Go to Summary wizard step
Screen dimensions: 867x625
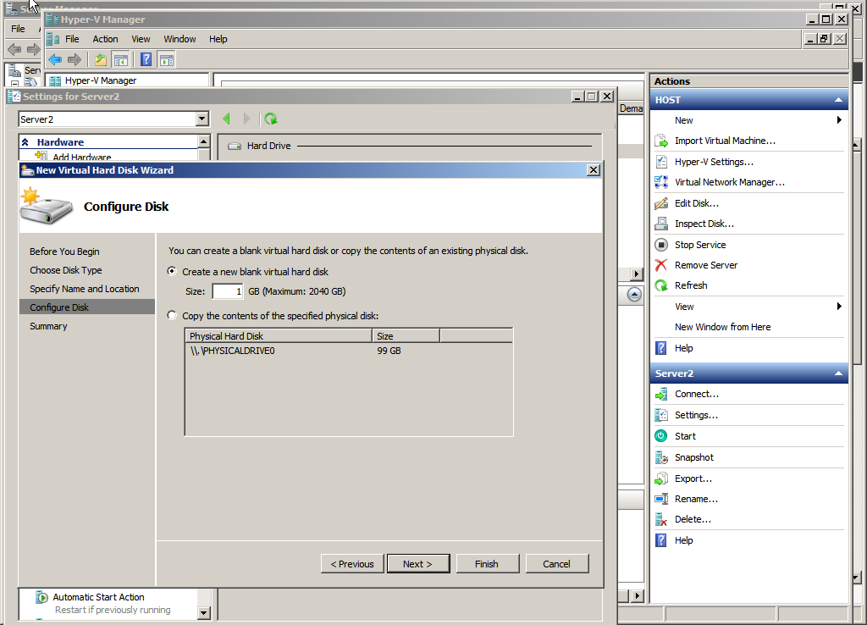tap(48, 326)
